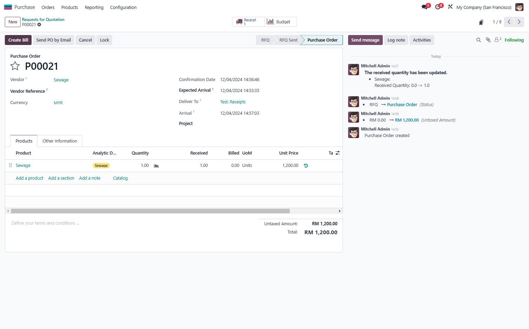The width and height of the screenshot is (529, 329).
Task: Click the bookmark icon near the pager
Action: point(481,22)
